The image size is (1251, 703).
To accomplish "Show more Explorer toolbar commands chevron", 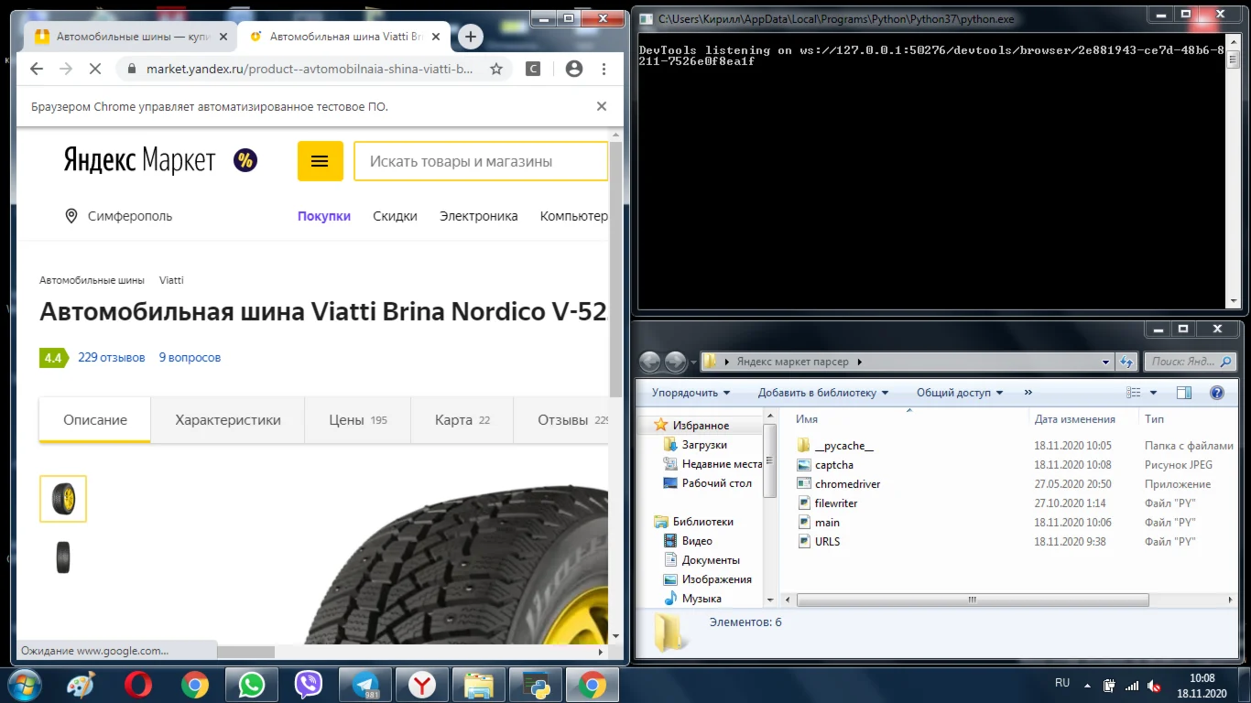I will pos(1028,393).
